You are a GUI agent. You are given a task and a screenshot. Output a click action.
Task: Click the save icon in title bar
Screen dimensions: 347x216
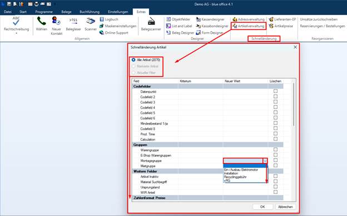[x=9, y=4]
